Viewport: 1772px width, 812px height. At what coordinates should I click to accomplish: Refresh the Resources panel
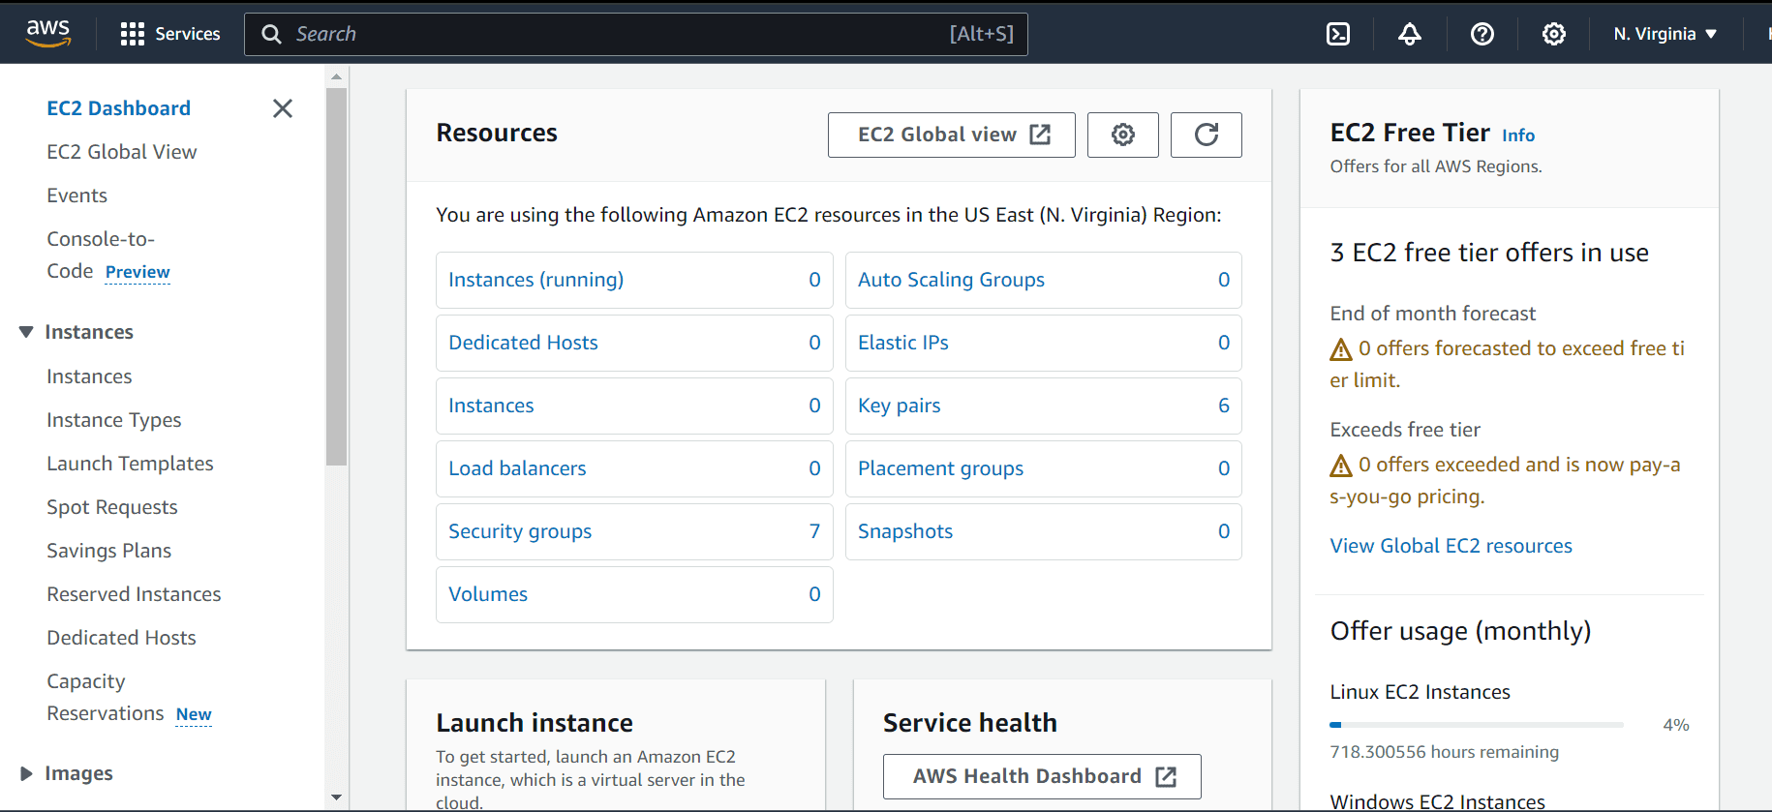coord(1207,135)
